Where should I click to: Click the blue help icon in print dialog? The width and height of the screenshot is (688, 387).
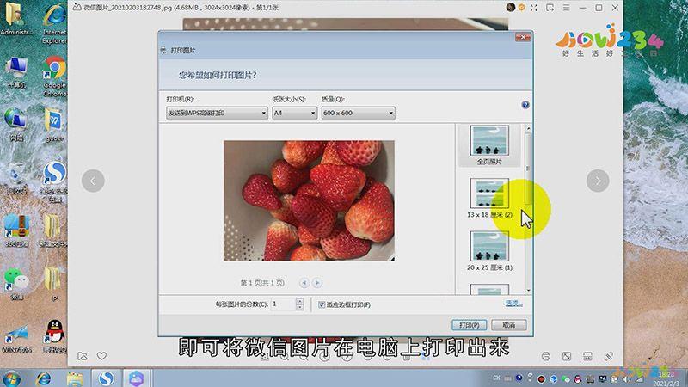click(525, 105)
